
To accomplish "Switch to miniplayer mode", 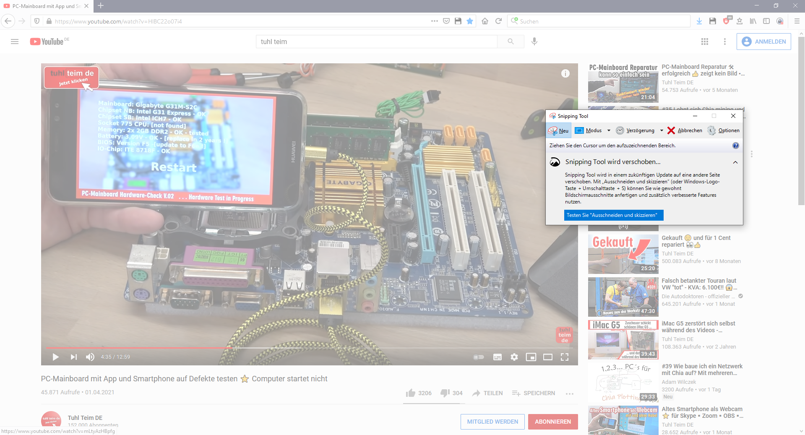I will tap(531, 357).
